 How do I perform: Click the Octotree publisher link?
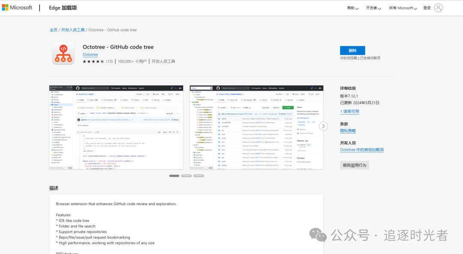[x=90, y=54]
